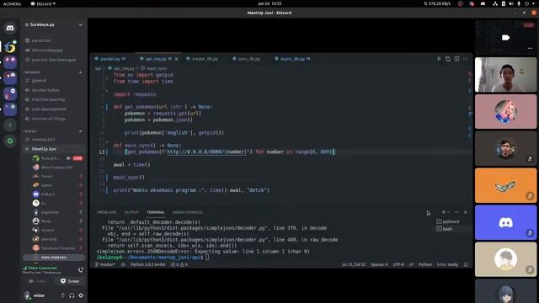The width and height of the screenshot is (539, 303).
Task: Change Python interpreter in status bar
Action: [148, 264]
